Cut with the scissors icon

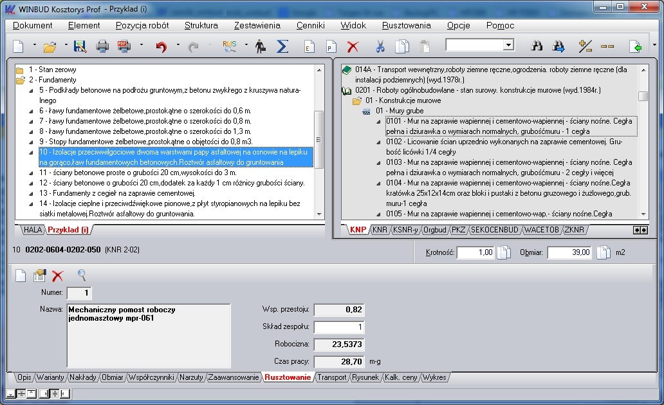pos(380,46)
